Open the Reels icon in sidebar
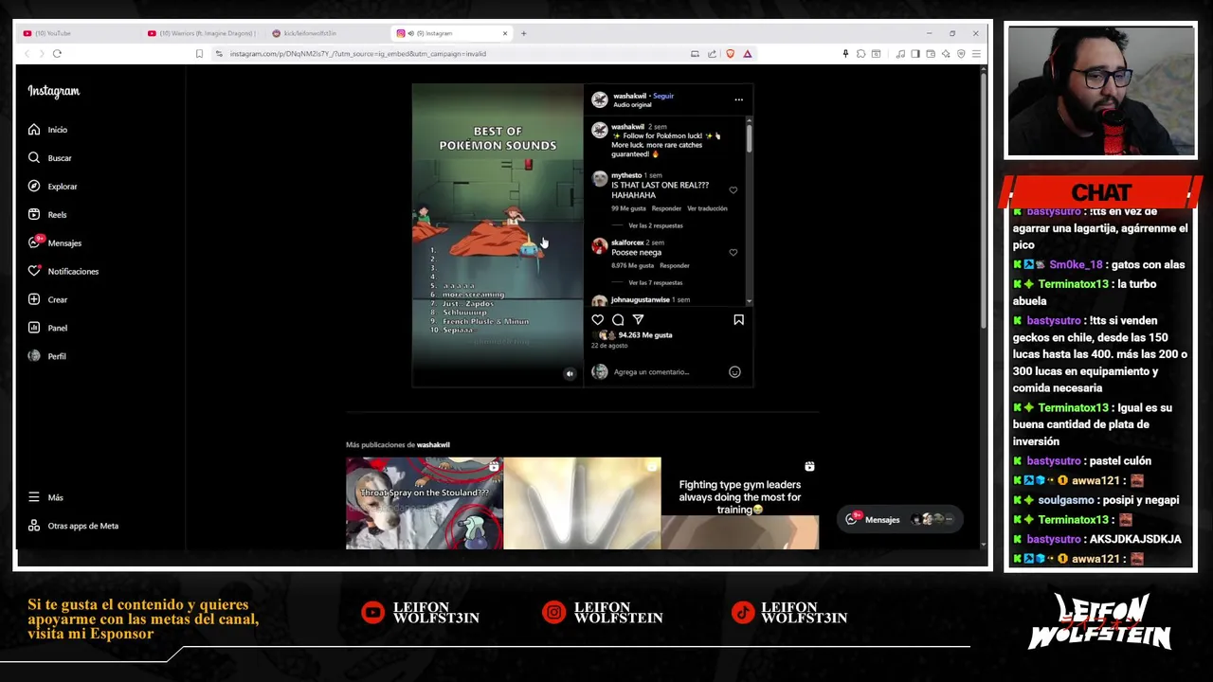This screenshot has height=682, width=1213. (34, 215)
